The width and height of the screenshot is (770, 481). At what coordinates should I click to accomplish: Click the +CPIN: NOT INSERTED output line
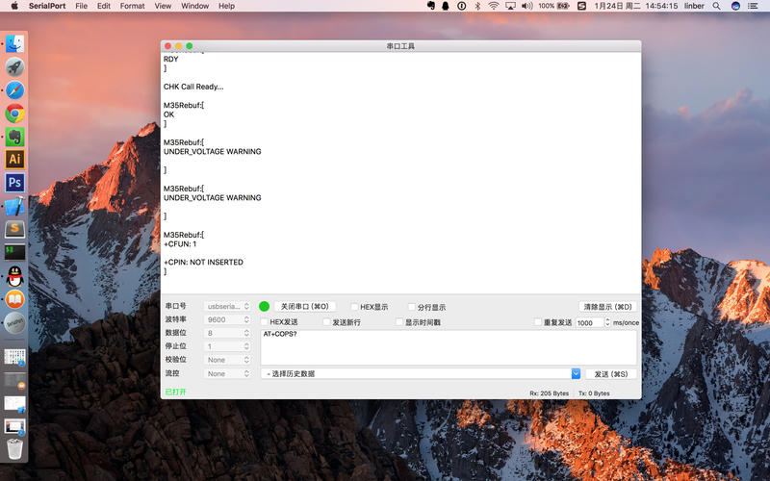pos(203,262)
